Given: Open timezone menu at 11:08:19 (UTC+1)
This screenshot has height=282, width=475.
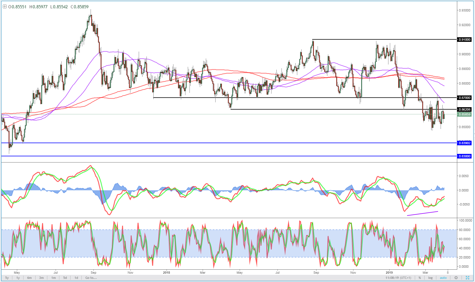Looking at the screenshot, I should coord(398,278).
